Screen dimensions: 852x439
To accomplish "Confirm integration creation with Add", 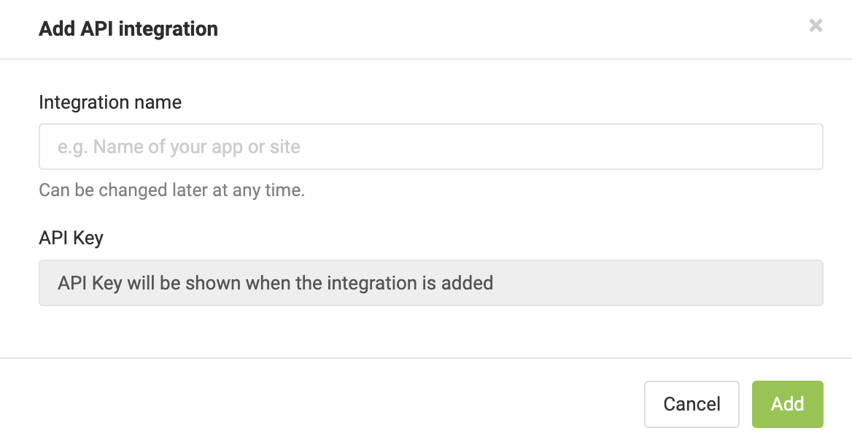I will pyautogui.click(x=787, y=404).
